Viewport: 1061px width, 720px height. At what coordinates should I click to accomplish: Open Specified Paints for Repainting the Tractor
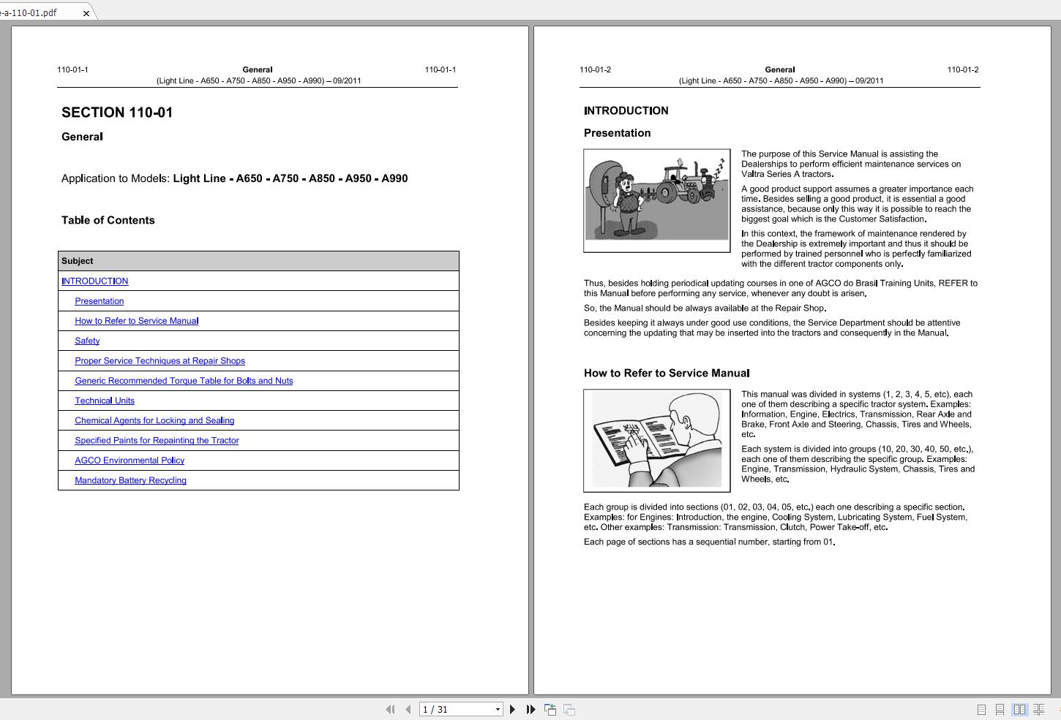(157, 441)
